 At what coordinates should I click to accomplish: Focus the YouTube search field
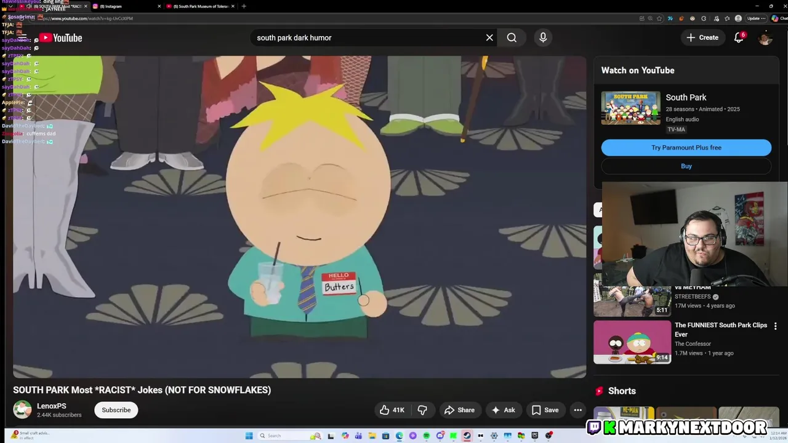[366, 38]
